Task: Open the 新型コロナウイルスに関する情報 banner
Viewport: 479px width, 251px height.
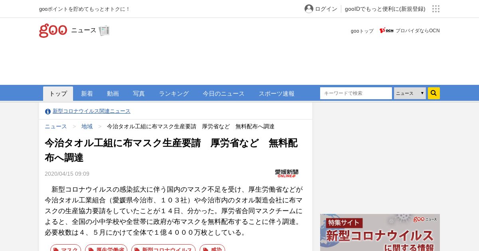Action: [380, 233]
